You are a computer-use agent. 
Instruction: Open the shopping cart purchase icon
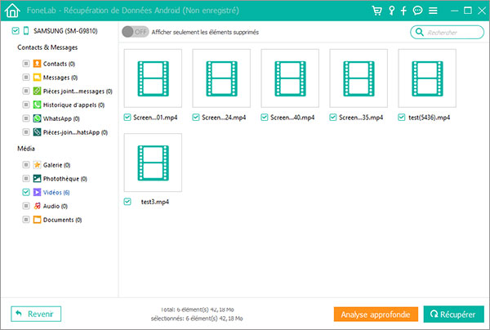(376, 11)
